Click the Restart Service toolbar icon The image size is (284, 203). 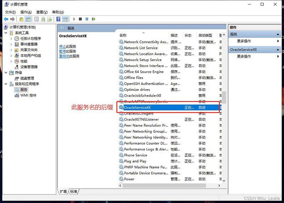click(93, 19)
